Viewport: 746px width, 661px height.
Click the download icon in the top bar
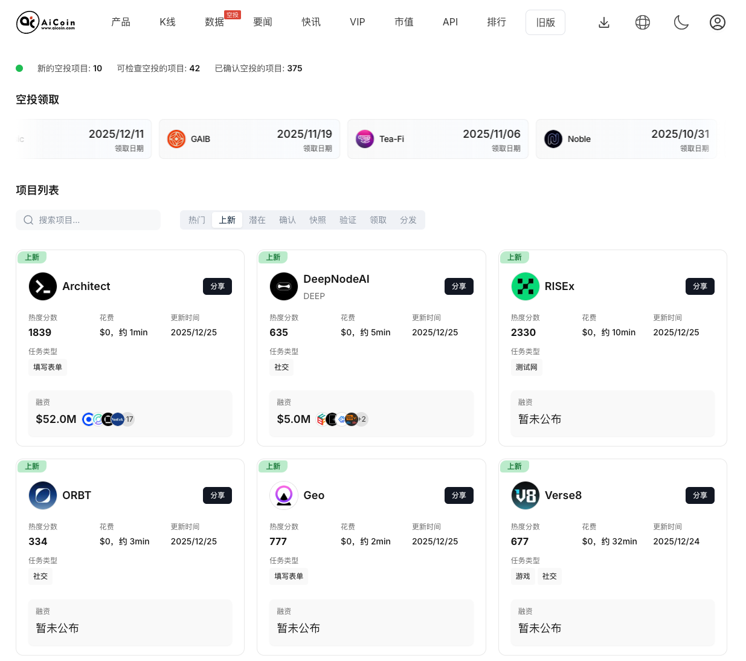tap(603, 22)
